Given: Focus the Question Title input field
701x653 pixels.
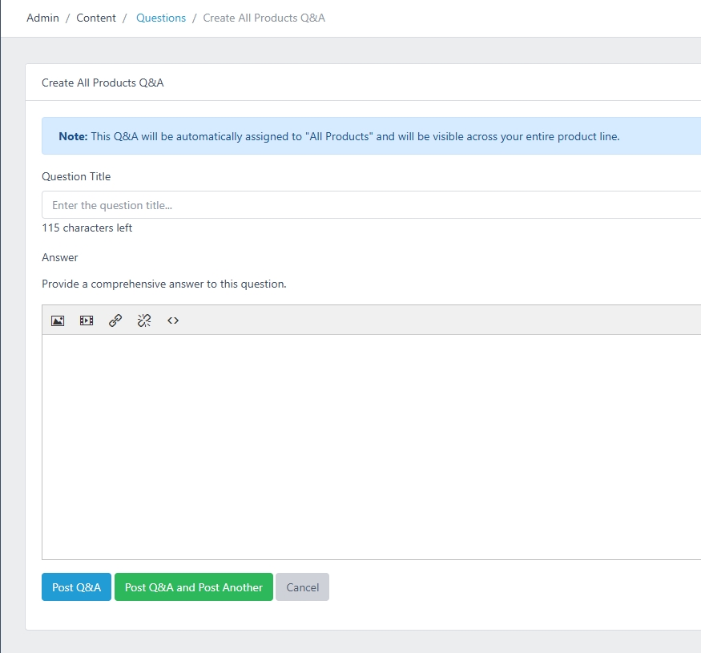Looking at the screenshot, I should [369, 205].
